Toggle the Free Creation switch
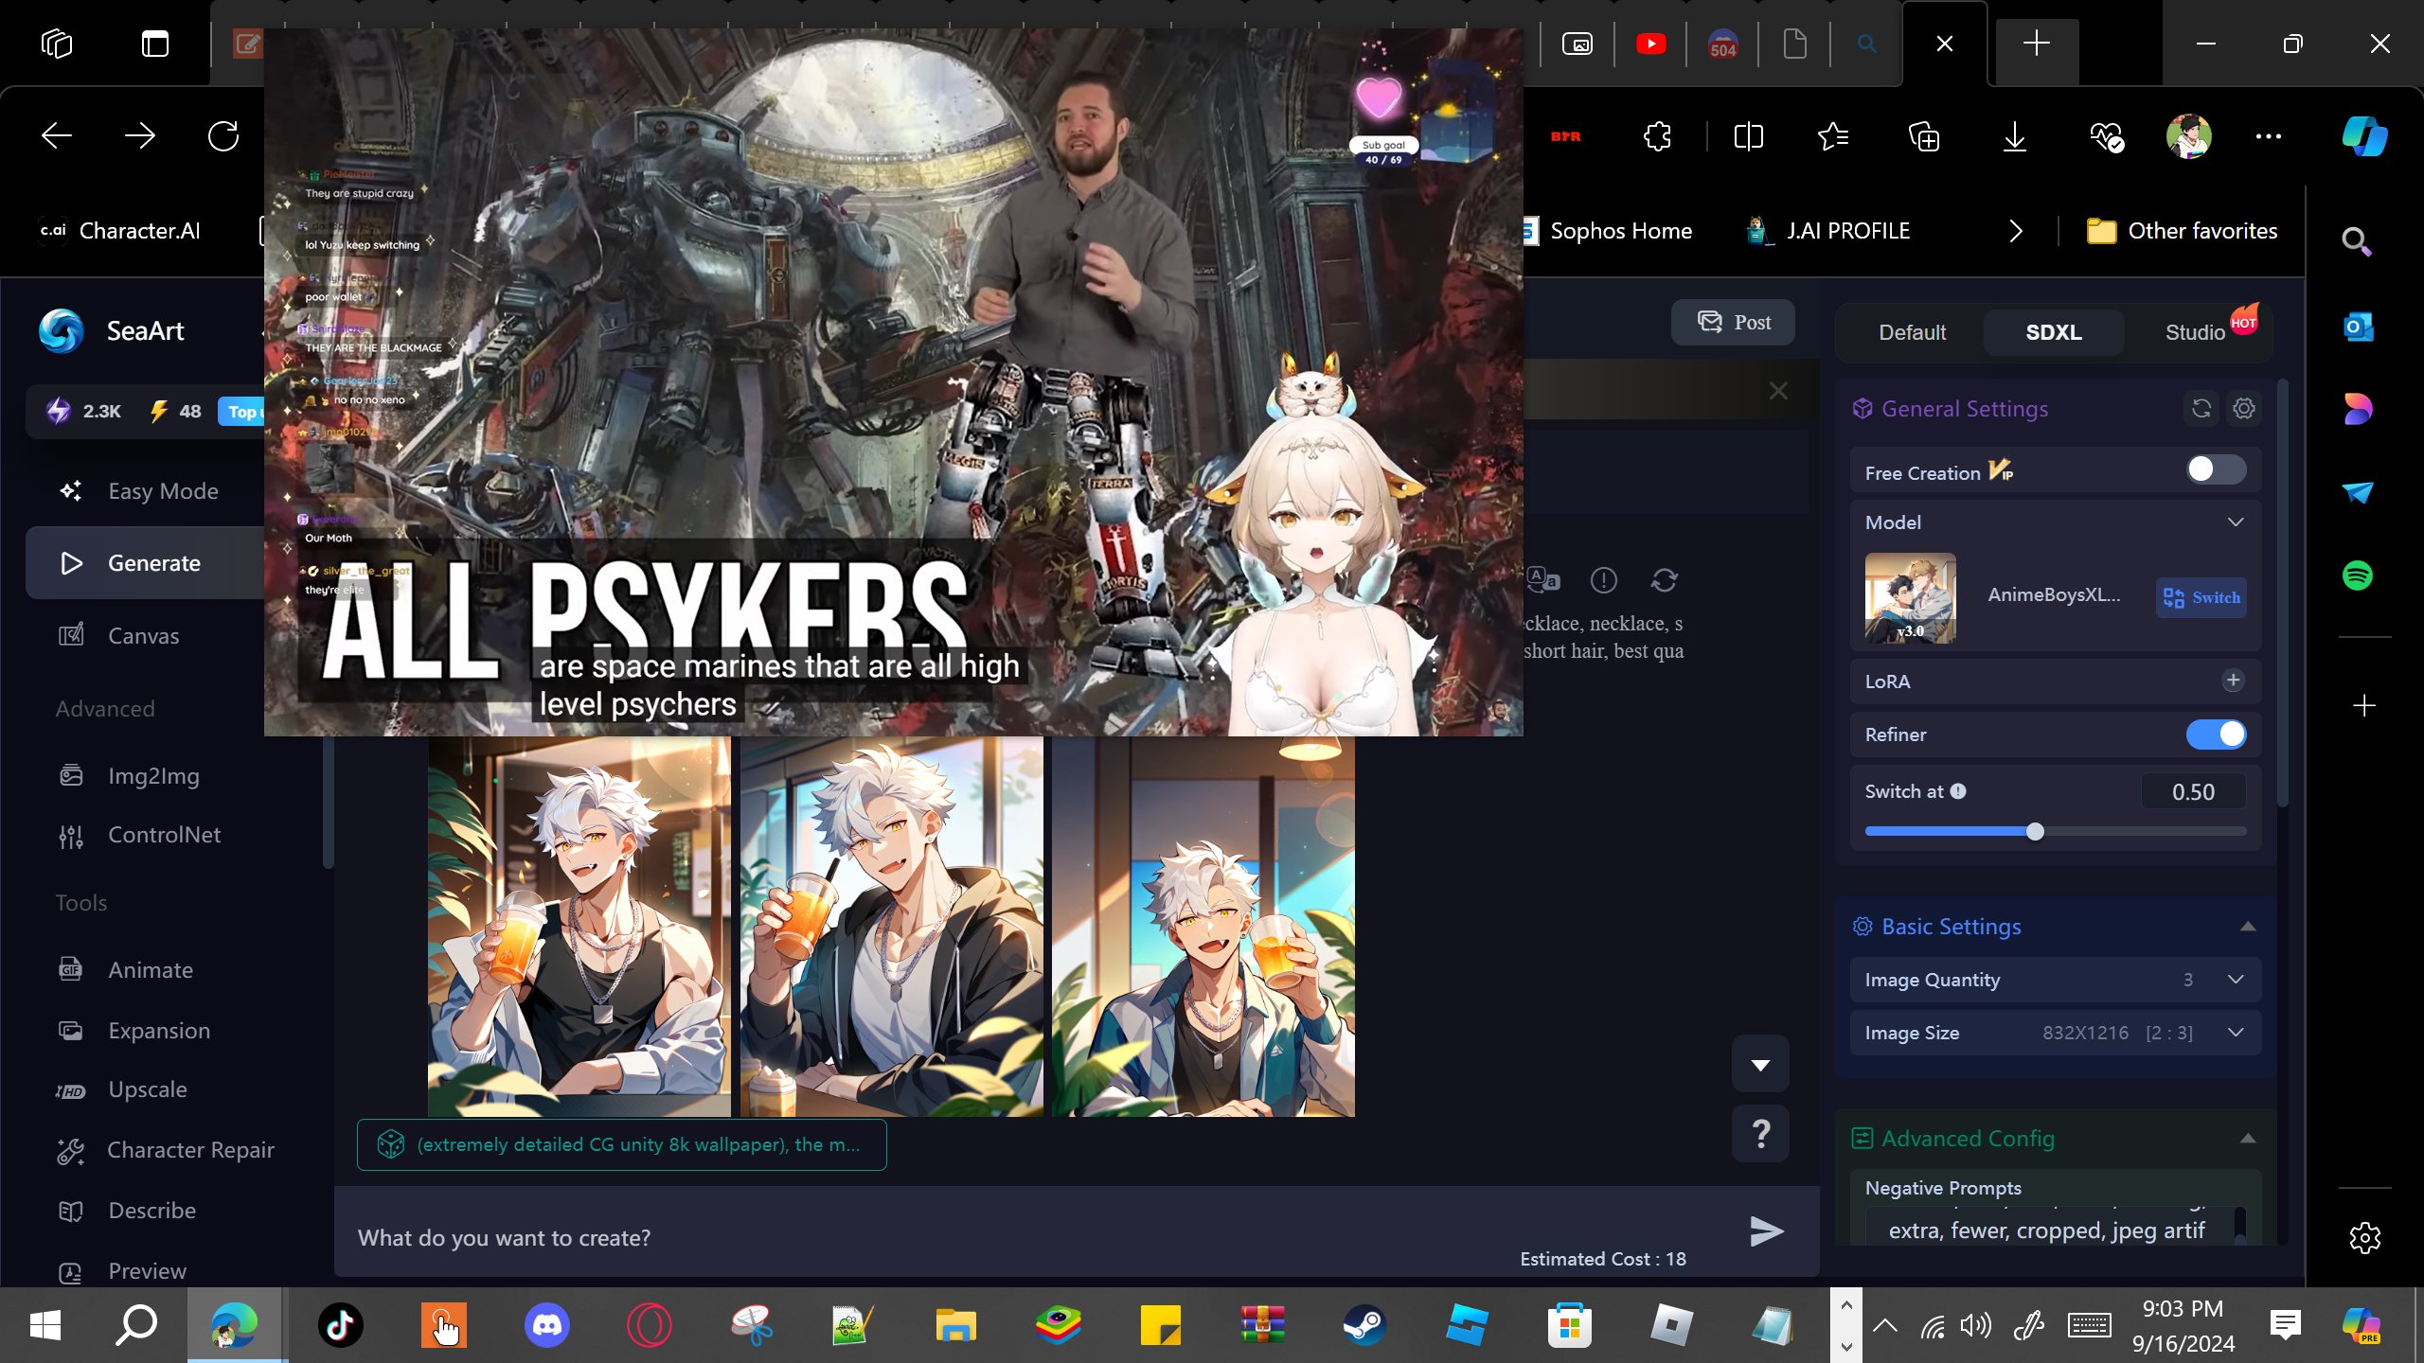The image size is (2424, 1363). pyautogui.click(x=2216, y=470)
